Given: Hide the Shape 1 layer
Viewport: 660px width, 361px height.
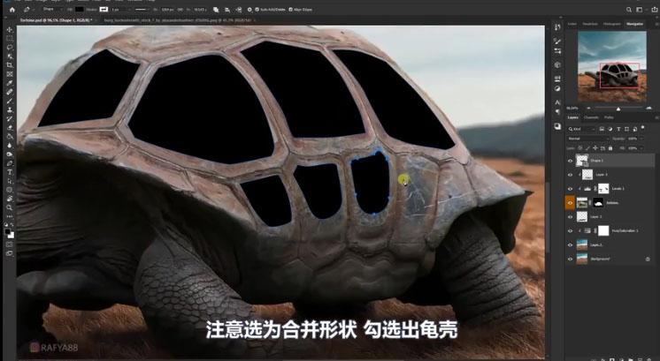Looking at the screenshot, I should [x=570, y=161].
